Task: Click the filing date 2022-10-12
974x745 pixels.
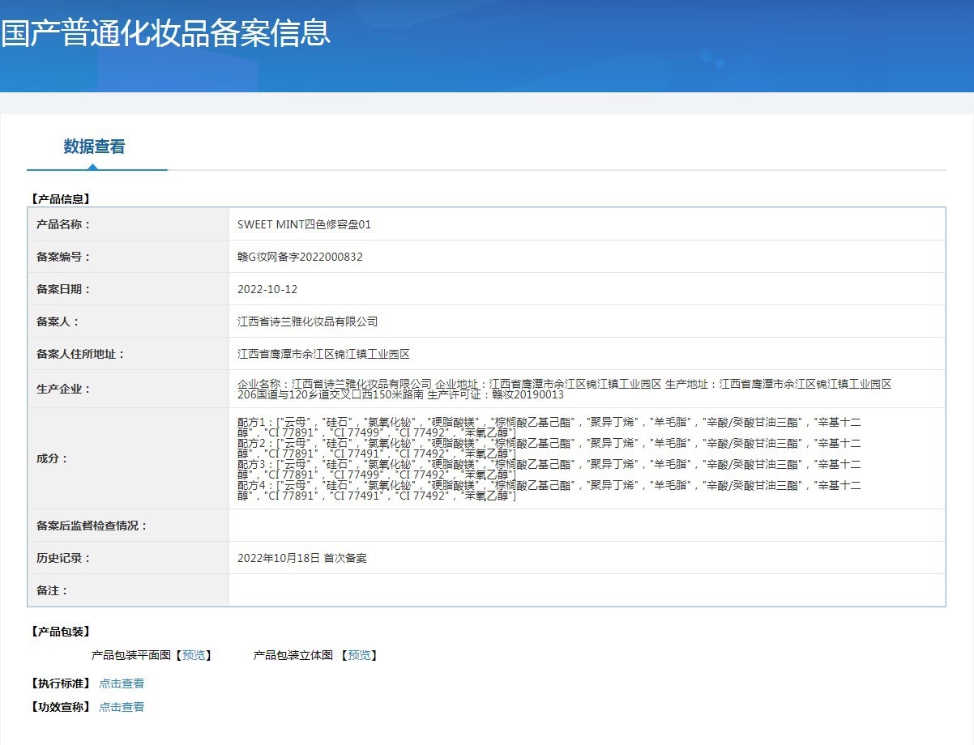Action: [x=267, y=289]
